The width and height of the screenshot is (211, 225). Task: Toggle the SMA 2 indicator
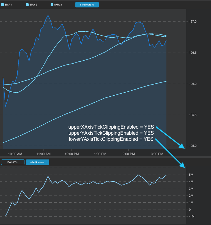[x=32, y=5]
